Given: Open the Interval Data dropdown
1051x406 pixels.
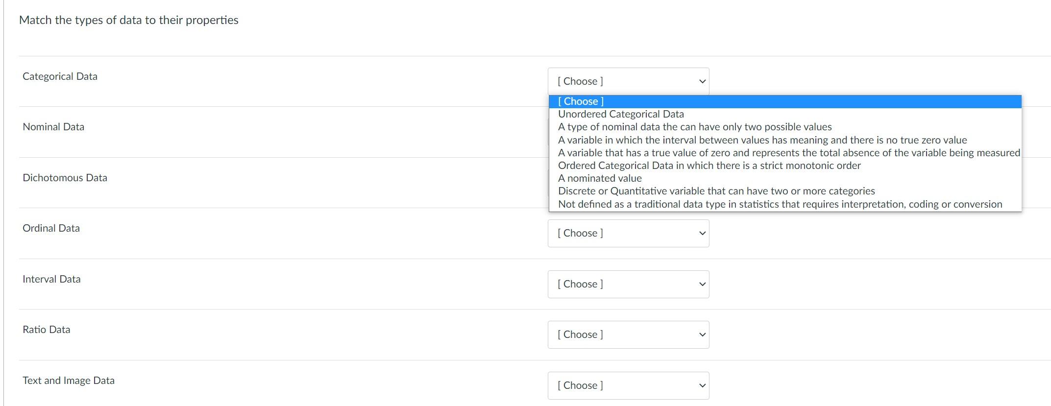Looking at the screenshot, I should point(628,284).
